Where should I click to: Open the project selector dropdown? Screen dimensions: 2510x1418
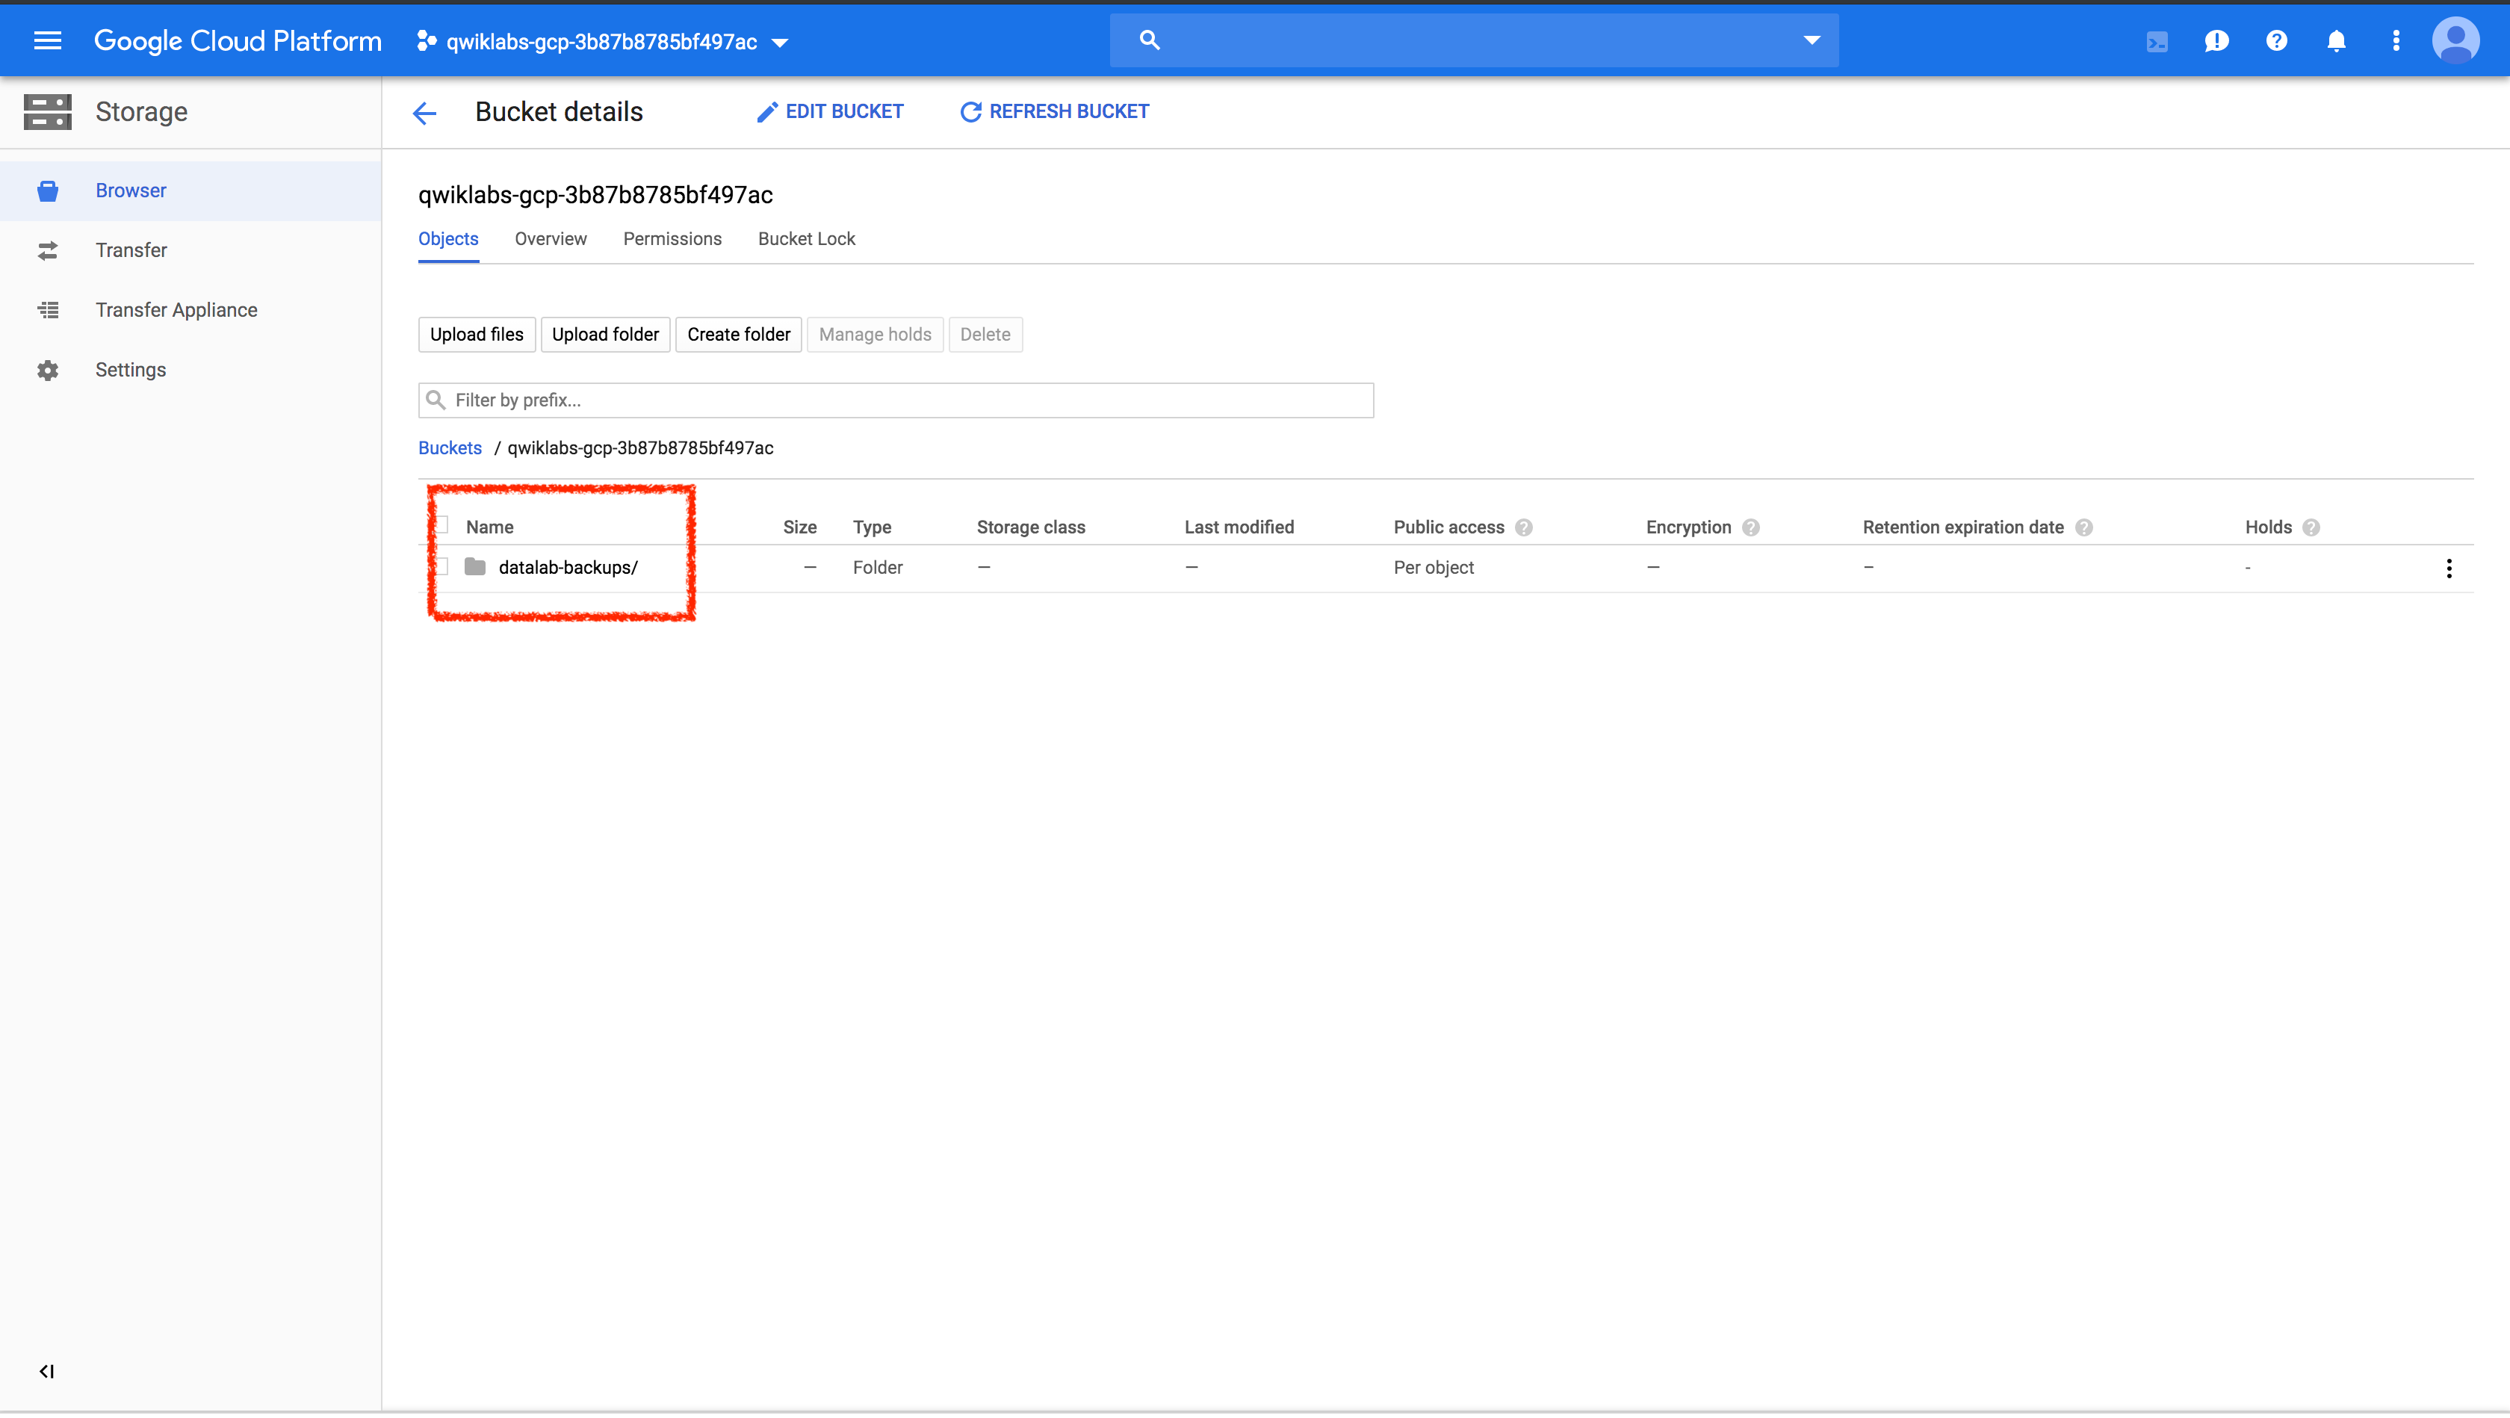tap(602, 42)
